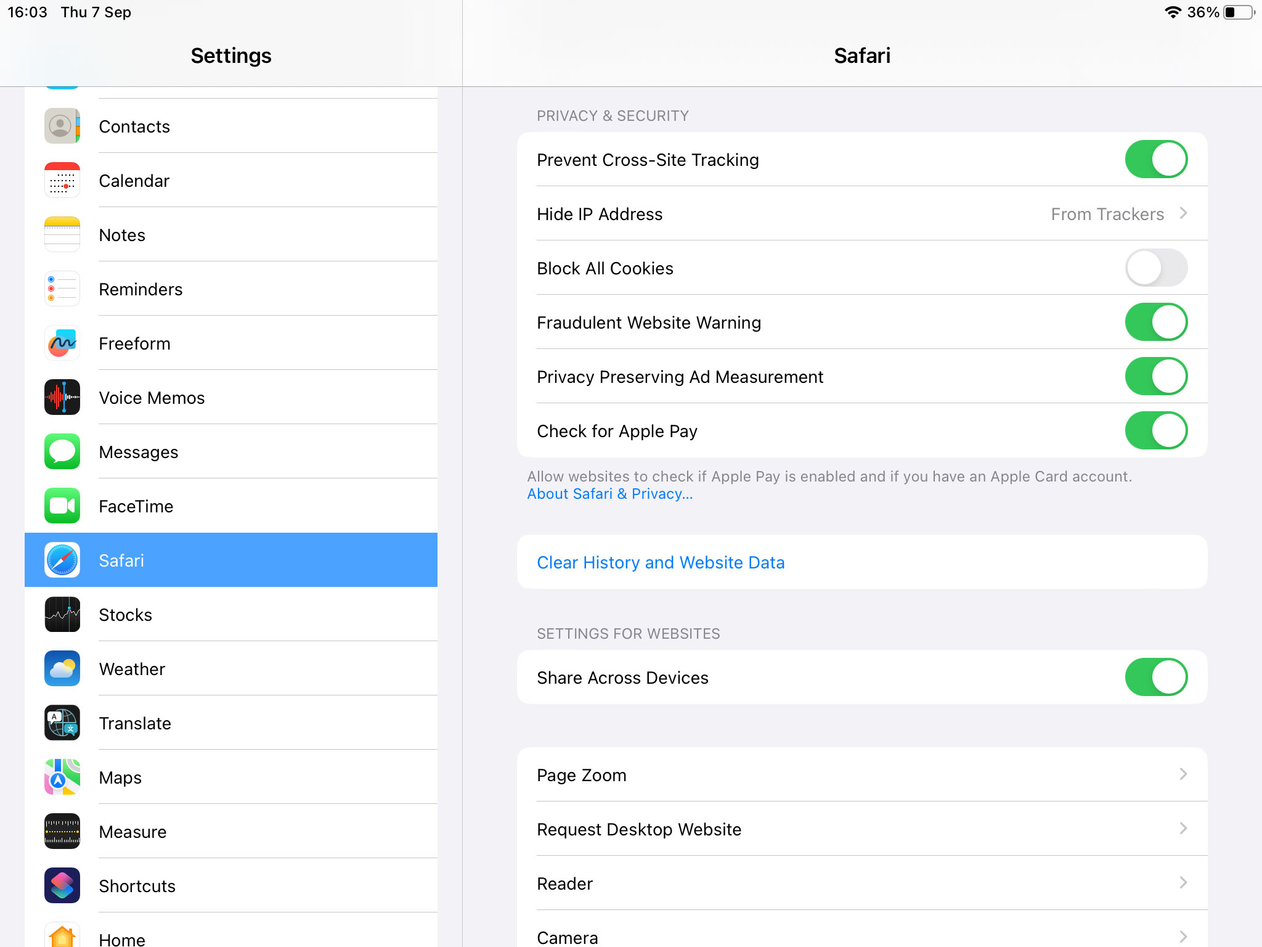This screenshot has width=1262, height=947.
Task: Open the Notes app settings
Action: tap(230, 235)
